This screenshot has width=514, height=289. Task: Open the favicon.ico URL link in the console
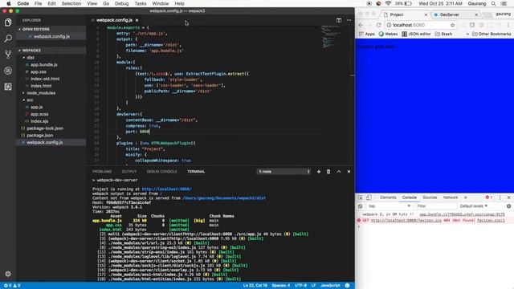tap(406, 221)
